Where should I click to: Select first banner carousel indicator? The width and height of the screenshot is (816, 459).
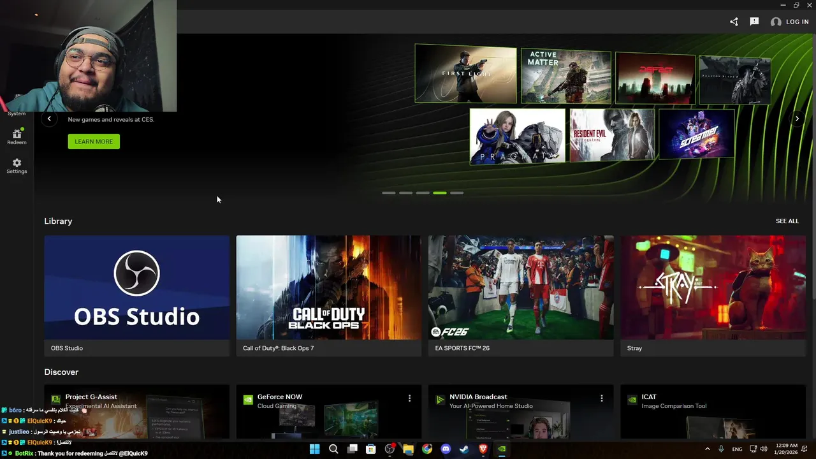tap(388, 193)
